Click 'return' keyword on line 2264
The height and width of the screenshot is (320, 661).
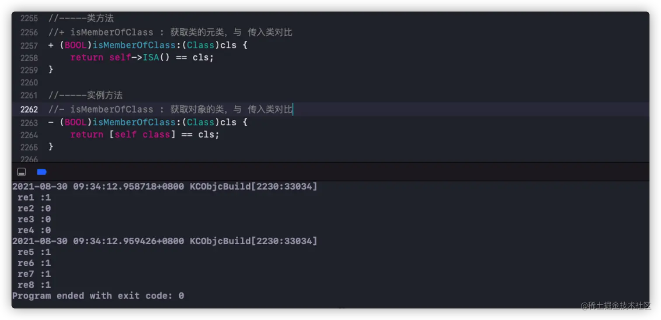tap(87, 134)
